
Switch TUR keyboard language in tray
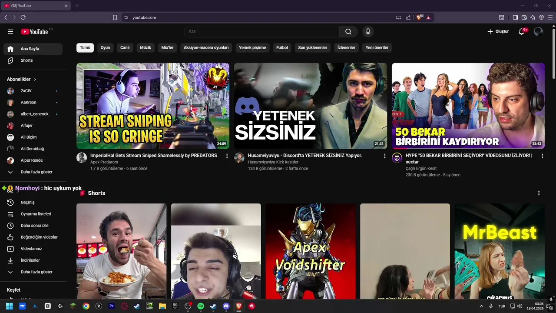(x=502, y=306)
